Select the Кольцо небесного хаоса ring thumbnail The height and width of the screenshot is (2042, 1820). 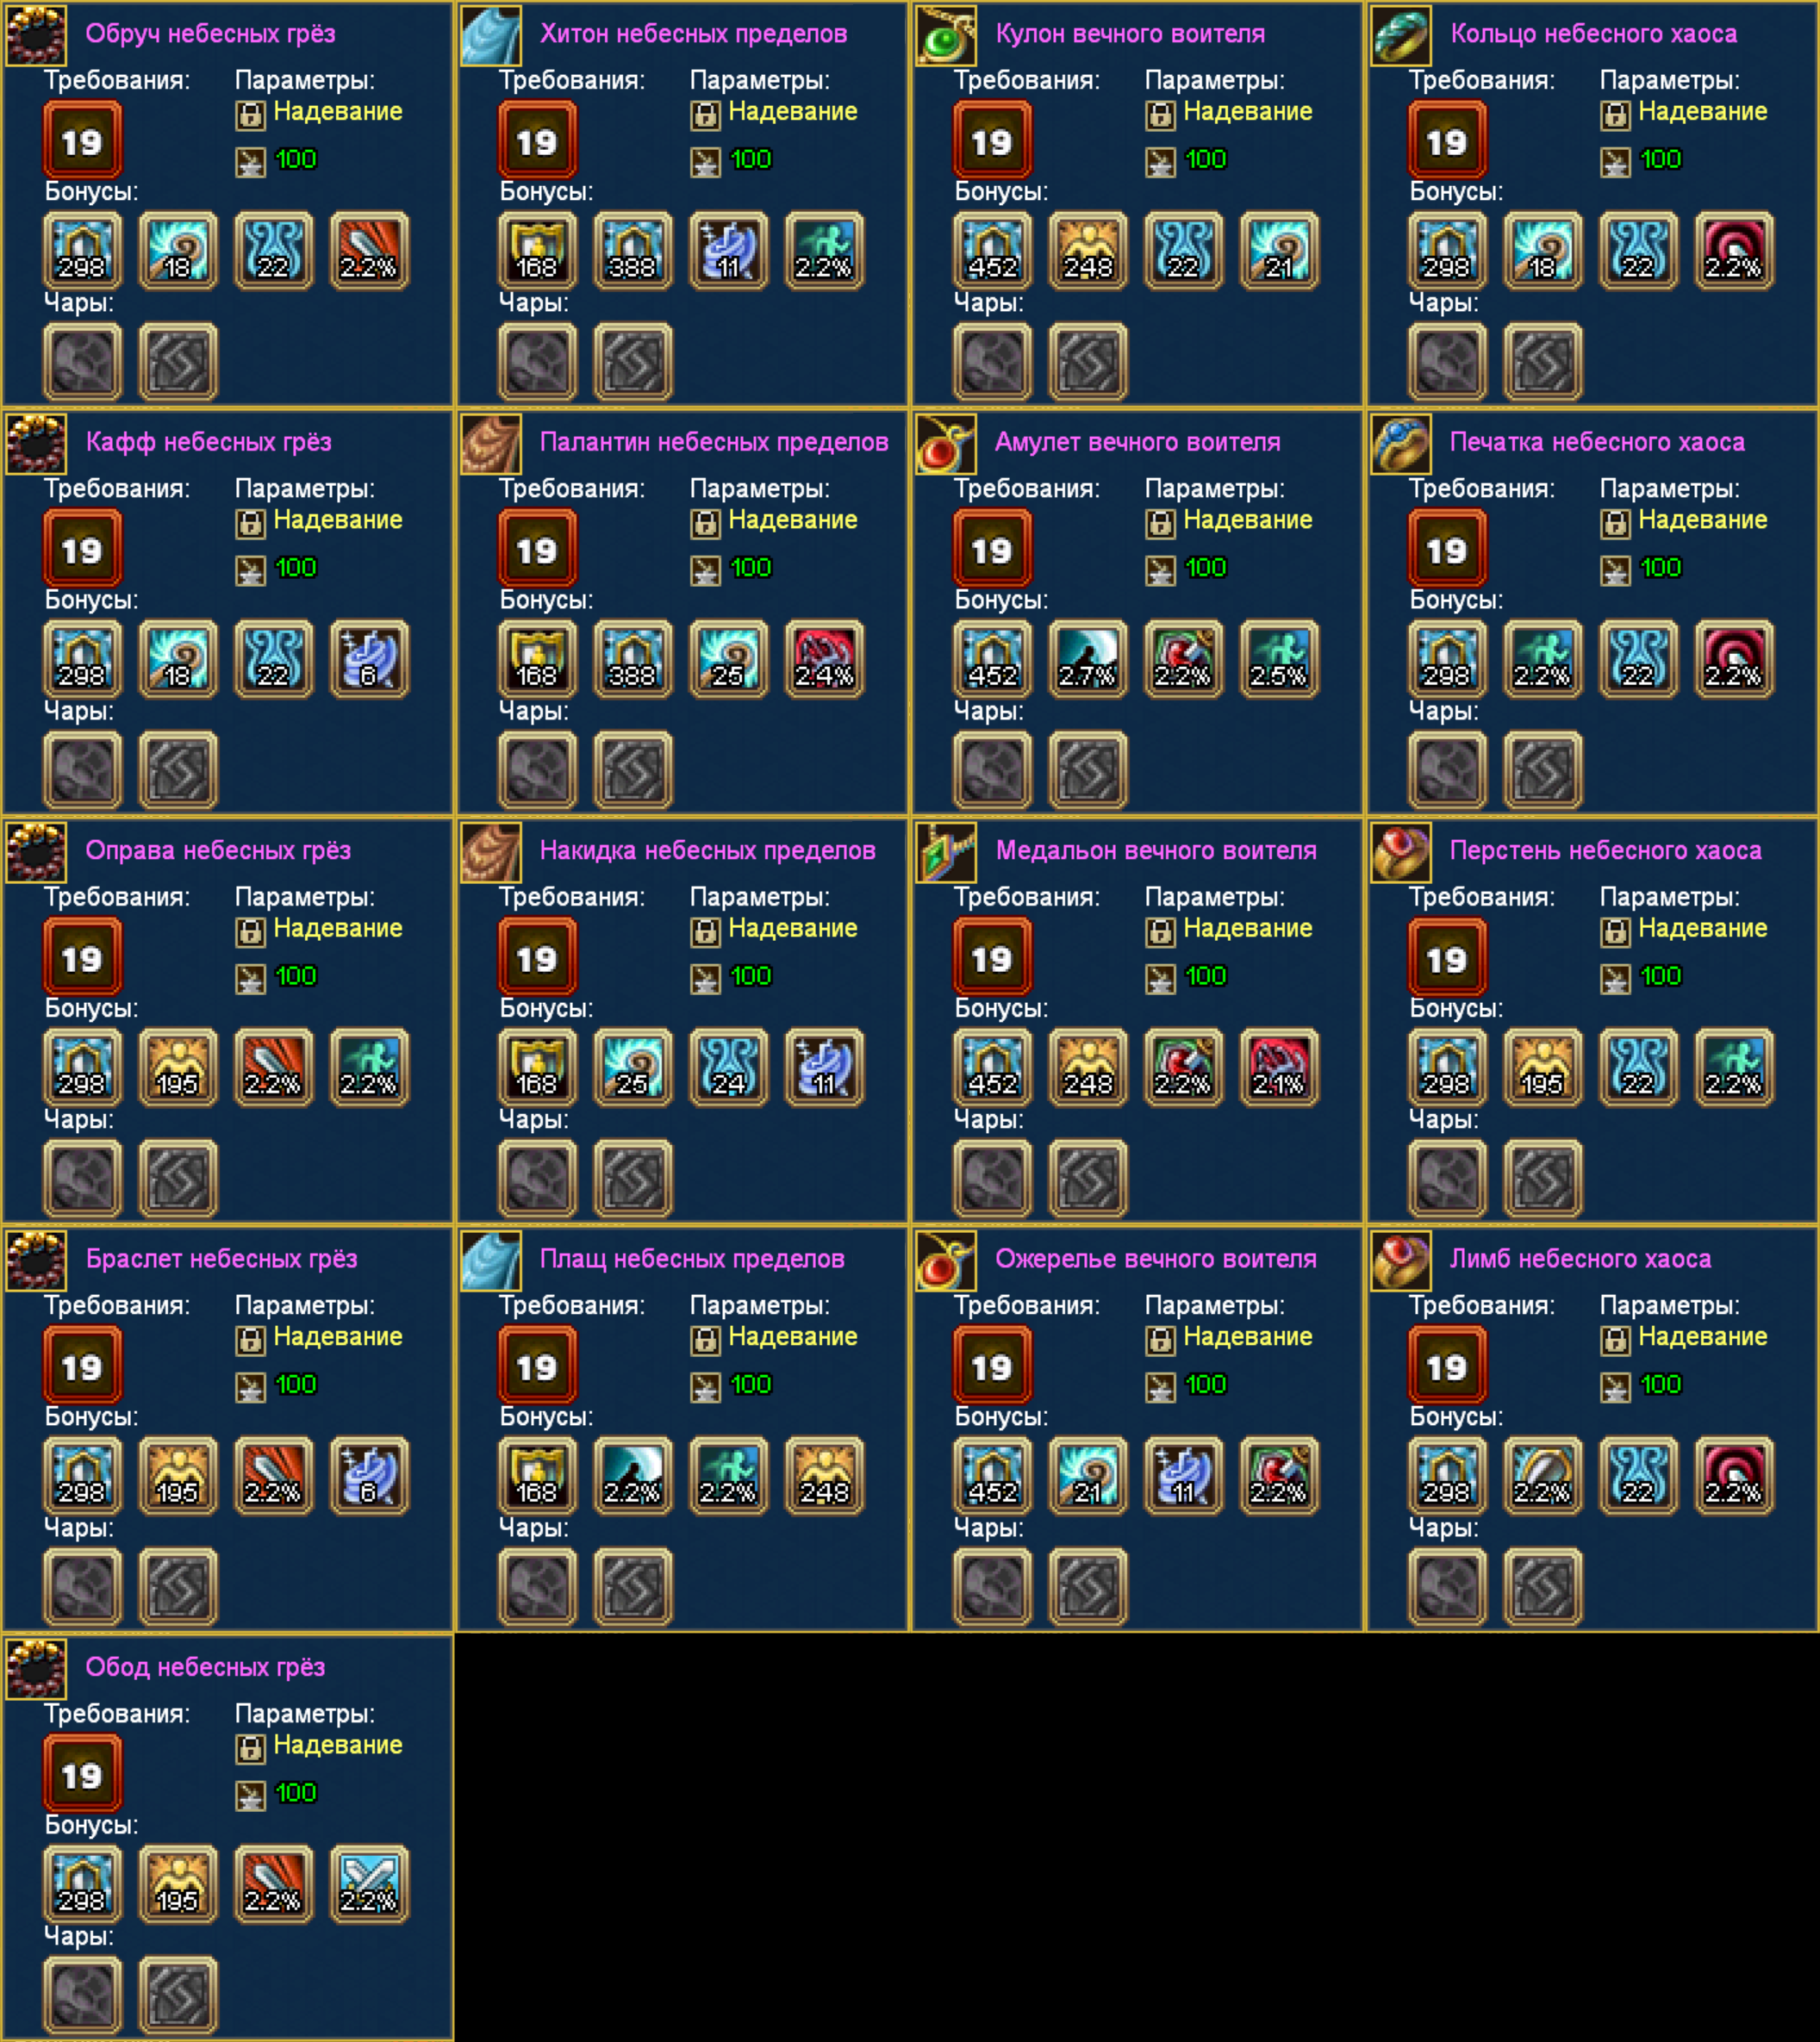click(1401, 35)
